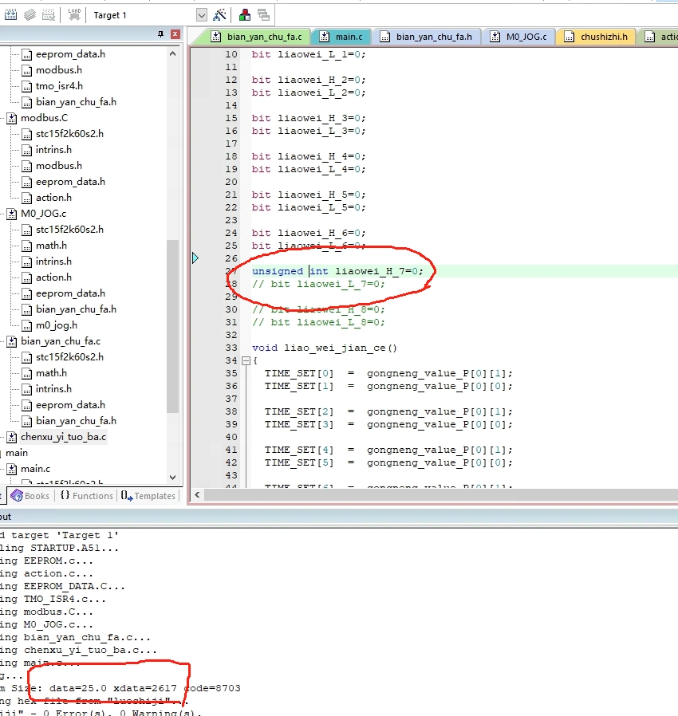The image size is (678, 716).
Task: Select action.h under modbus.C
Action: [53, 198]
